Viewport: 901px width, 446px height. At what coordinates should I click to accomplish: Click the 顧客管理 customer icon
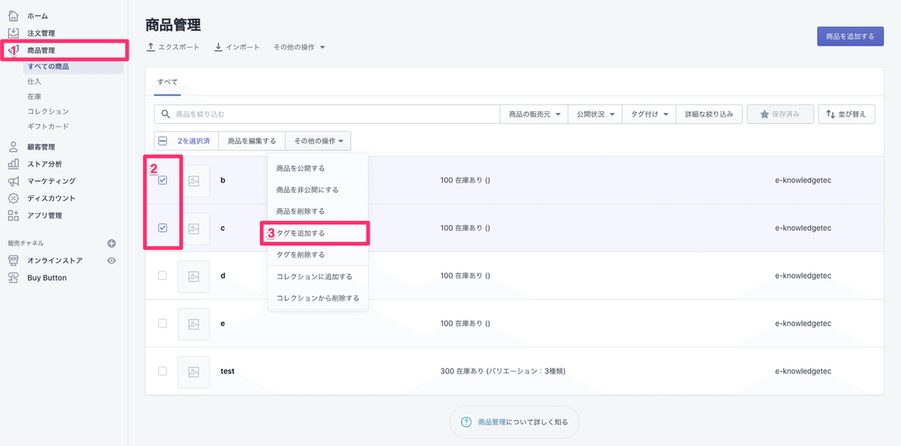[x=13, y=147]
